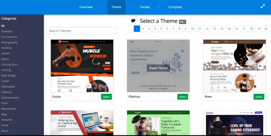This screenshot has width=271, height=136.
Task: Go to page 9 of themes
Action: (185, 29)
